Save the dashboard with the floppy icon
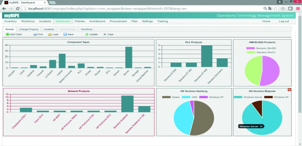Viewport: 302px width, 146px height. (x=65, y=34)
